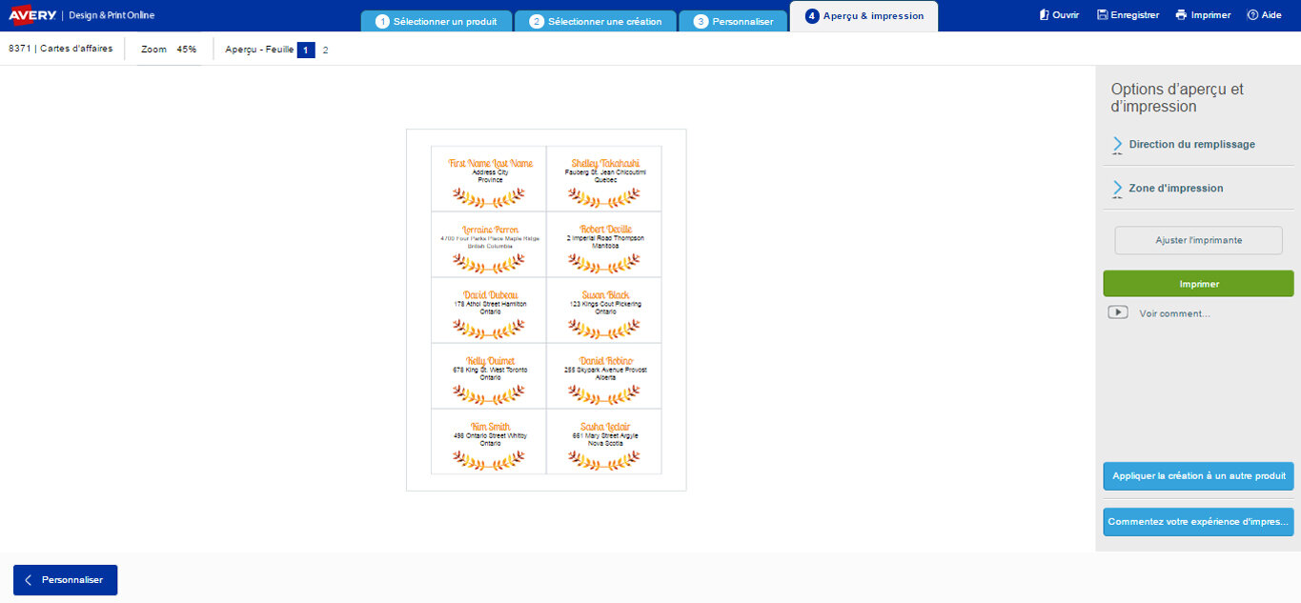Click the green Imprimer button
Screen dimensions: 1301x603
(1198, 284)
